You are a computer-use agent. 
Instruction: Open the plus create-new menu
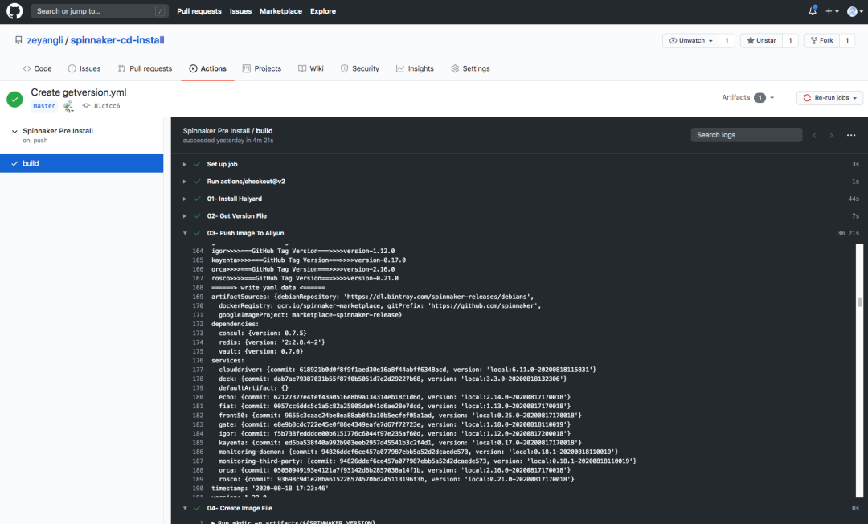(x=832, y=11)
